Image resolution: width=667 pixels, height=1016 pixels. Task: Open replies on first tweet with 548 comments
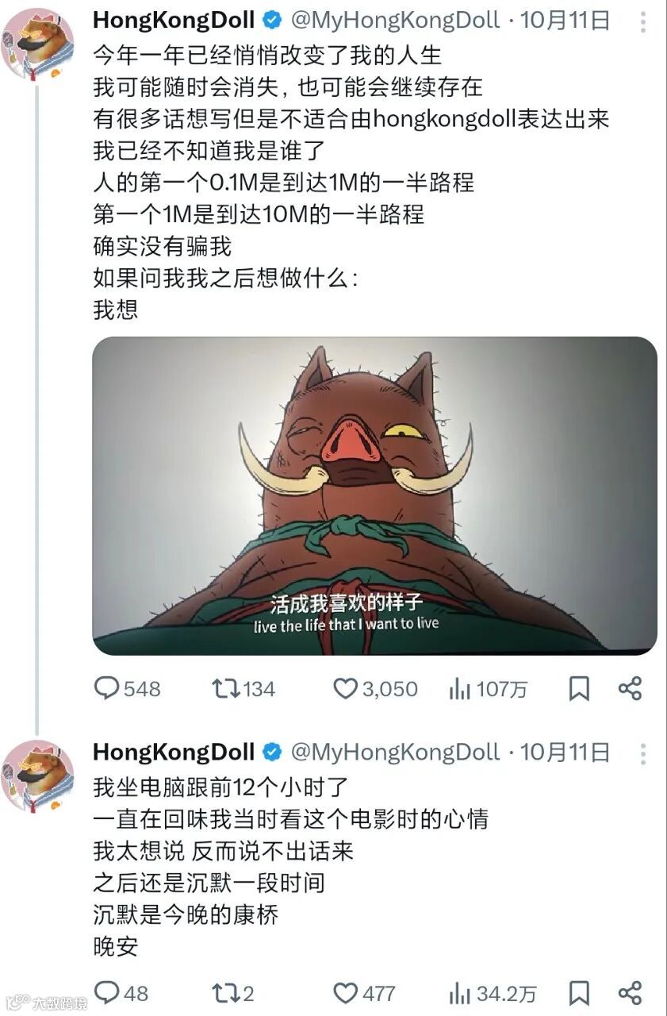tap(127, 688)
